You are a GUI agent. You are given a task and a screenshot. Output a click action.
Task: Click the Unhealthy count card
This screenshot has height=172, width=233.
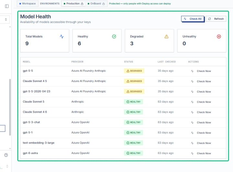[202, 41]
